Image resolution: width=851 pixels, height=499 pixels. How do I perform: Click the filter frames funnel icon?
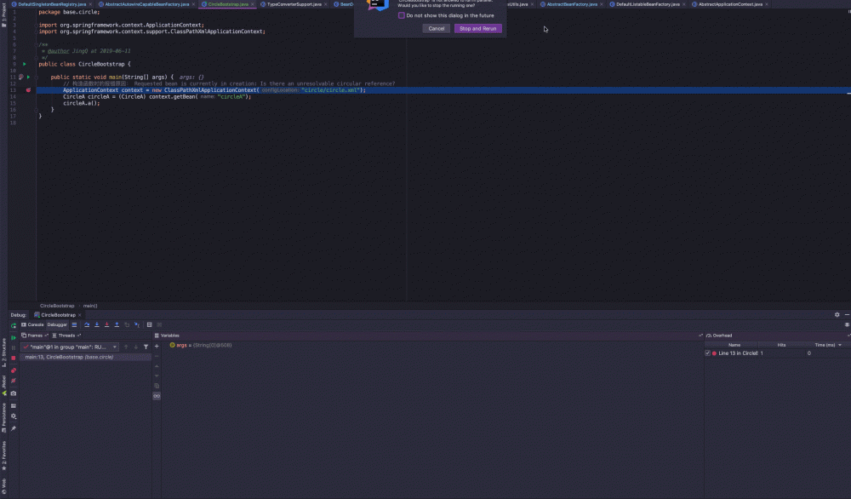tap(146, 347)
